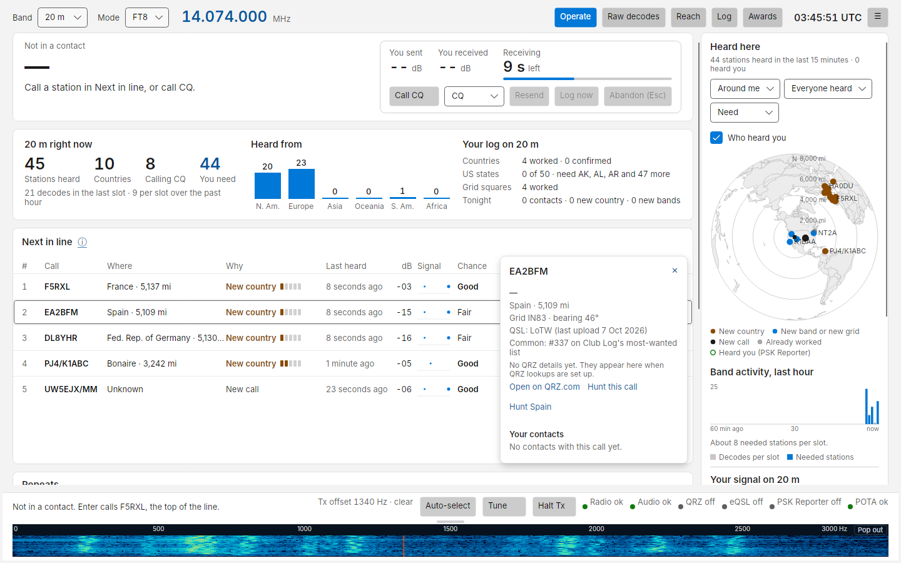Image resolution: width=901 pixels, height=563 pixels.
Task: Click the eQSL off status indicator
Action: point(742,502)
